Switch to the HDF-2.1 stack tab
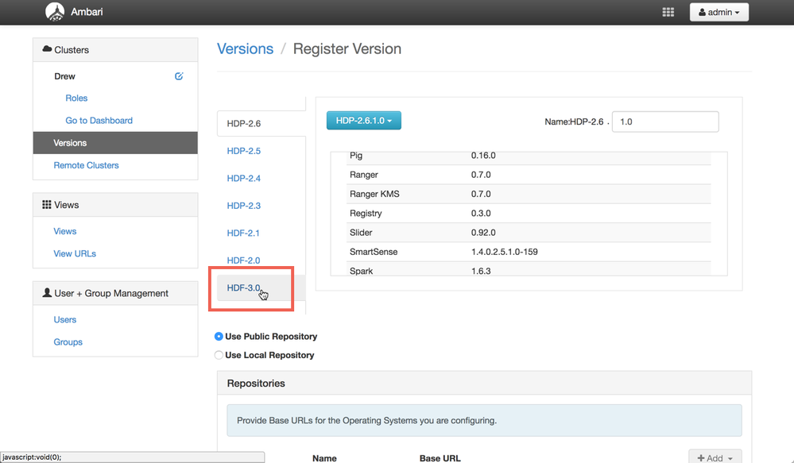This screenshot has width=794, height=463. [x=243, y=233]
